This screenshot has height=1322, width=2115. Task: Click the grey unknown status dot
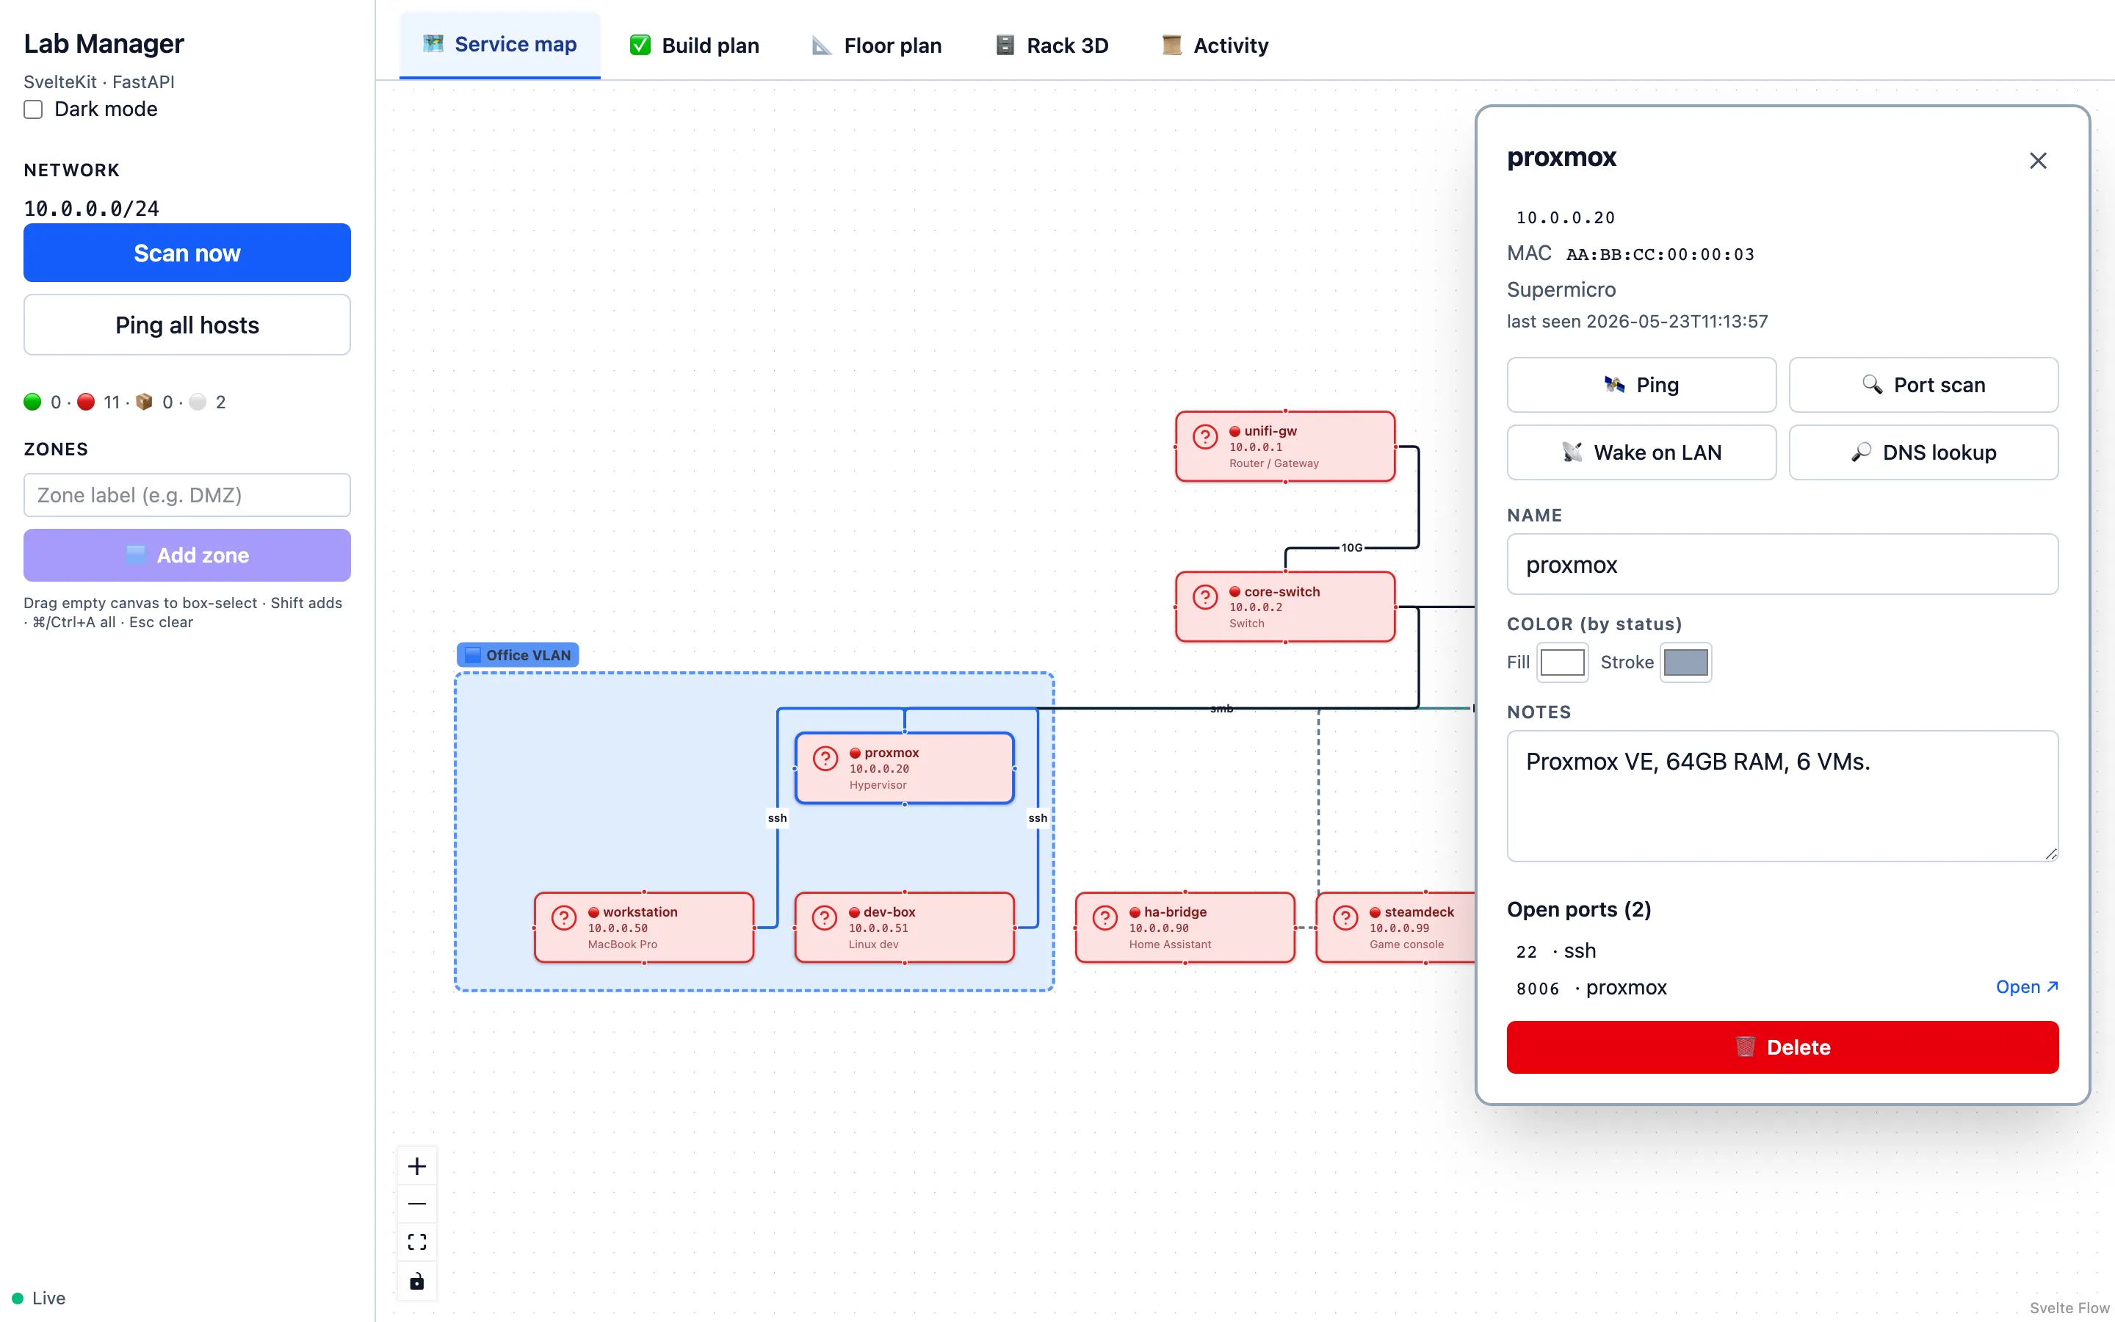pos(198,401)
